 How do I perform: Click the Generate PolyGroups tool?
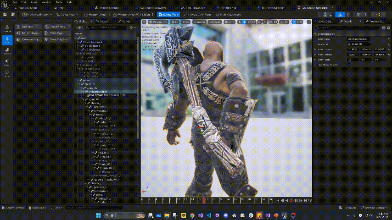coord(28,39)
